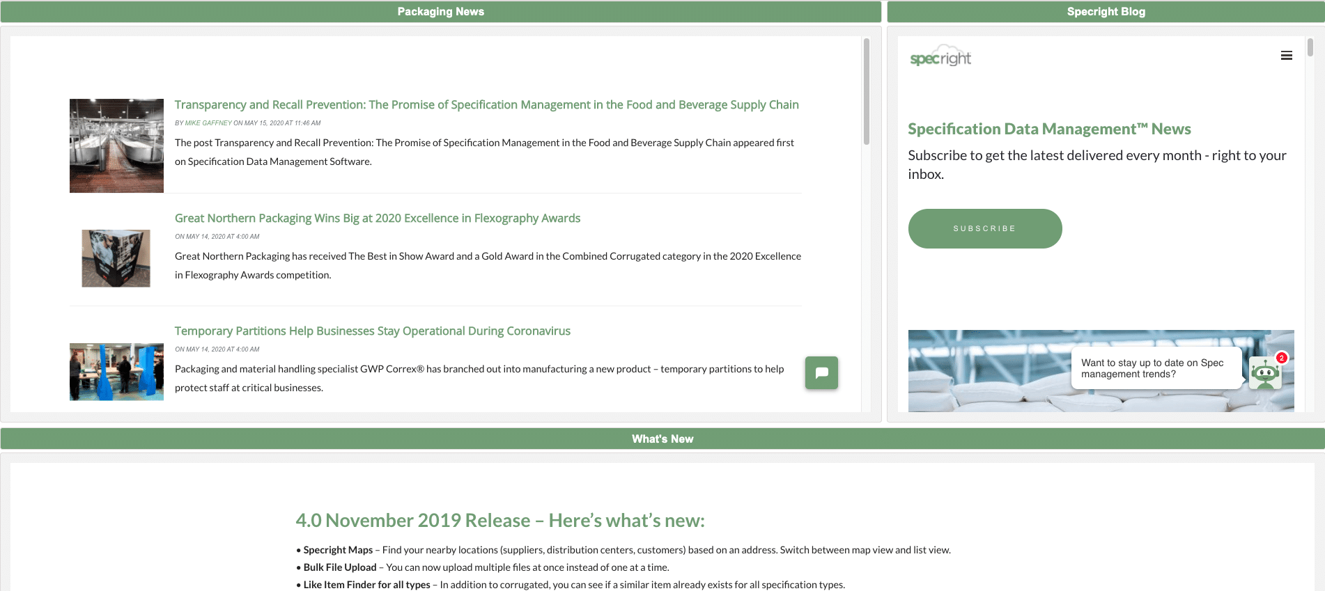Click the green chat bubble icon

pos(821,372)
